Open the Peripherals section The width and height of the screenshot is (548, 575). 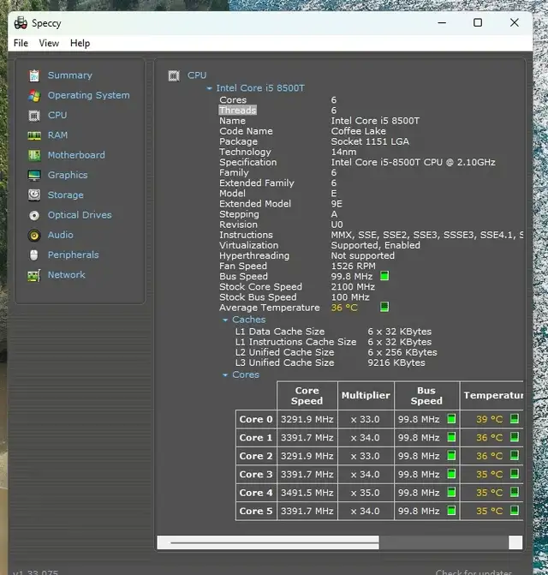[x=74, y=255]
